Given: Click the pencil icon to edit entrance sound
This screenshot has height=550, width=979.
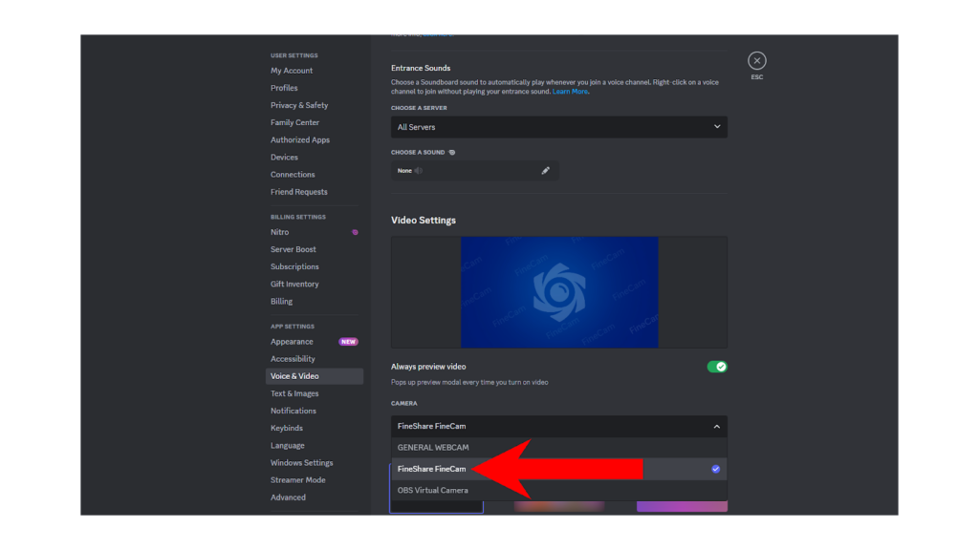Looking at the screenshot, I should pos(545,170).
